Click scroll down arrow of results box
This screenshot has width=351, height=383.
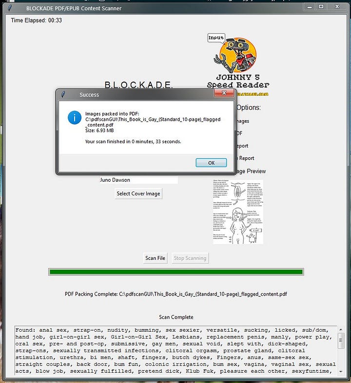click(x=341, y=371)
